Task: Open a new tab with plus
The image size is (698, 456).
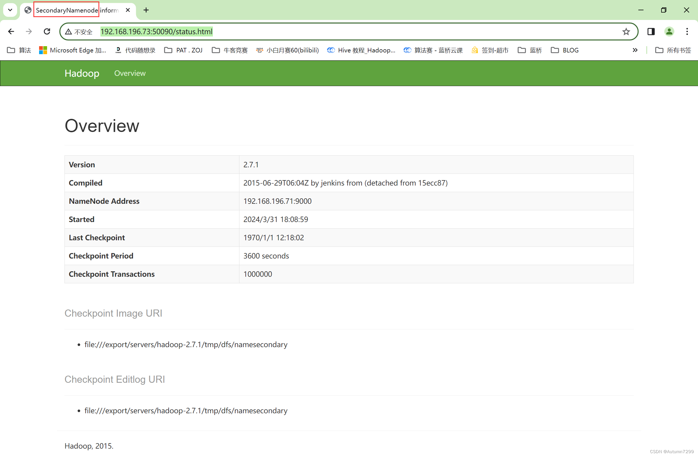Action: [x=146, y=10]
